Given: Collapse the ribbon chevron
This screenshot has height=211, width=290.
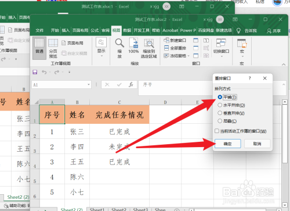Looking at the screenshot, I should pyautogui.click(x=284, y=65).
